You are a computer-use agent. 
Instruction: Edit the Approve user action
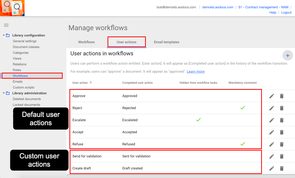click(271, 96)
